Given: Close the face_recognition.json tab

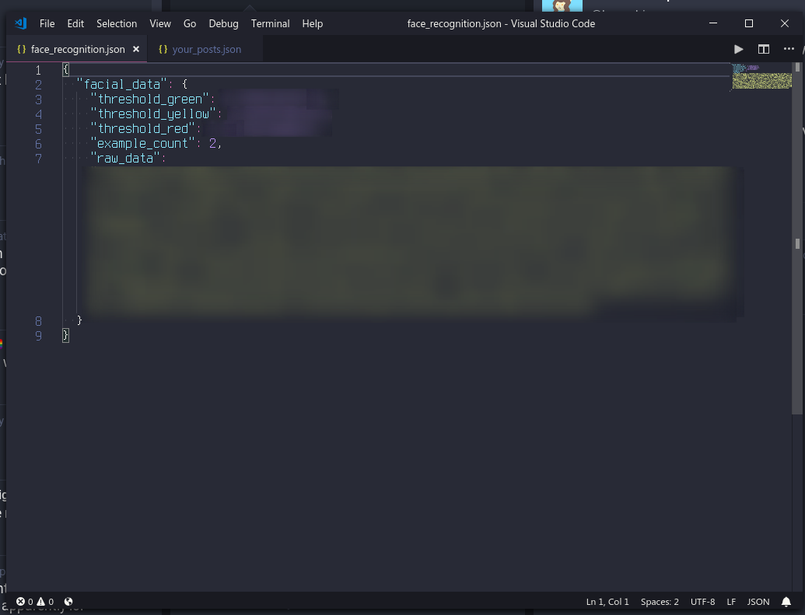Looking at the screenshot, I should 136,49.
